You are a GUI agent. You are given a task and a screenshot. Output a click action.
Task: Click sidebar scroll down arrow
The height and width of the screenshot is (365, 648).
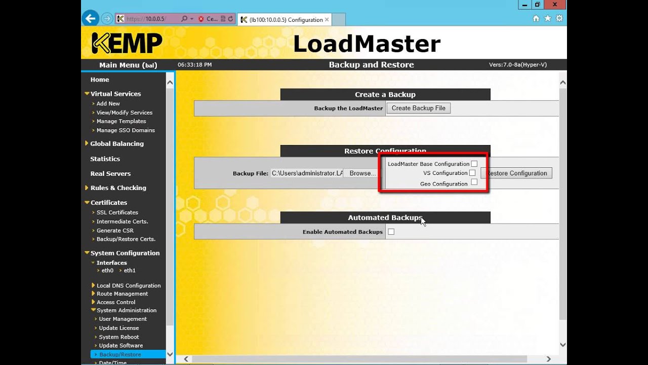pyautogui.click(x=170, y=354)
